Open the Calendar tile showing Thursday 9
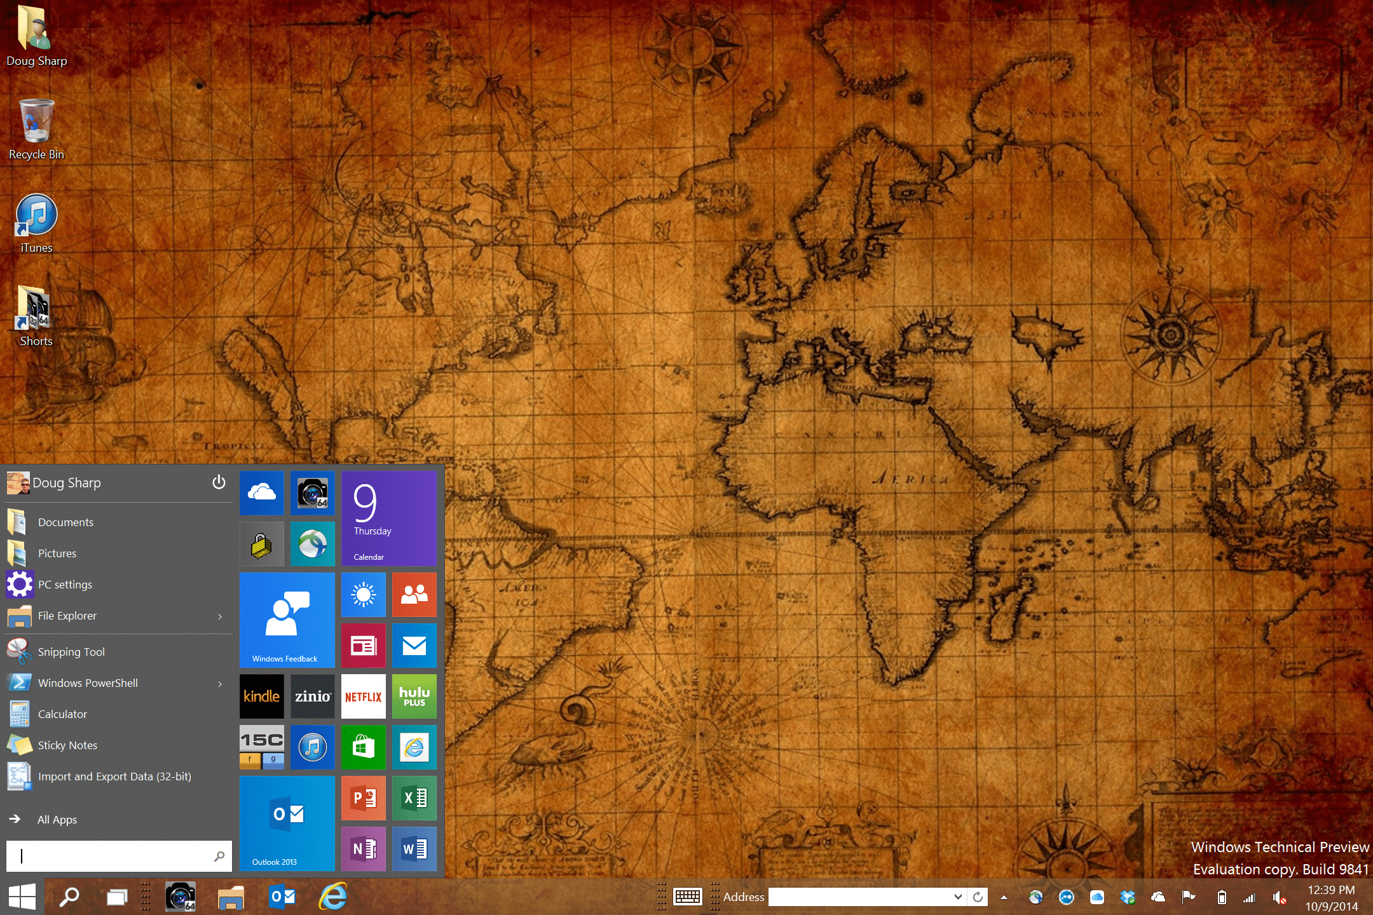This screenshot has height=915, width=1373. (388, 518)
